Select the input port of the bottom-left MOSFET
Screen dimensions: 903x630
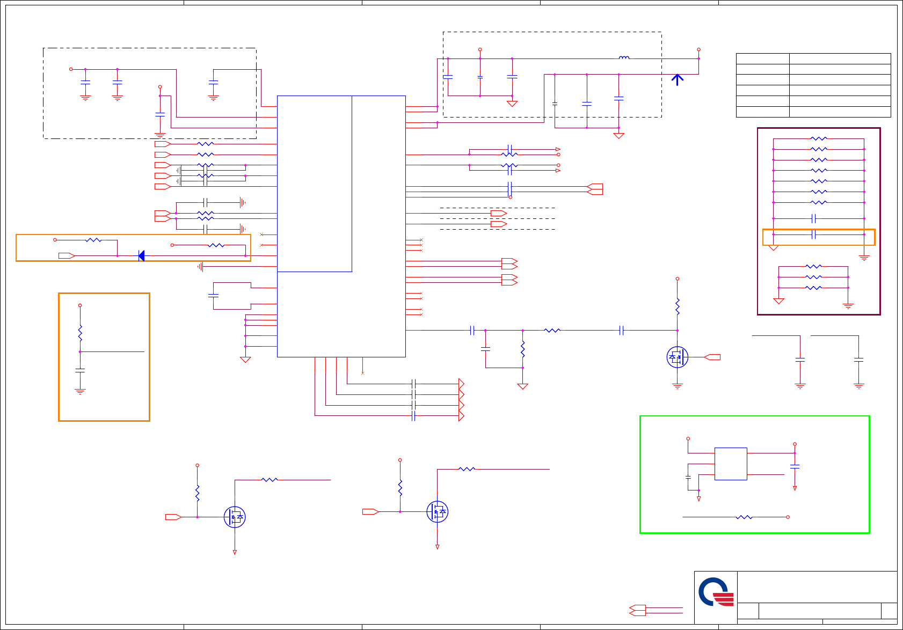pos(173,517)
